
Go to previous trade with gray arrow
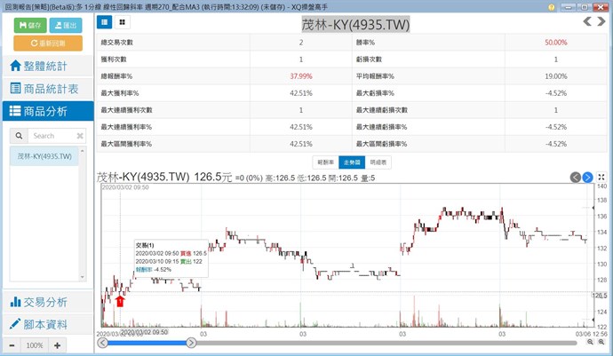point(575,178)
